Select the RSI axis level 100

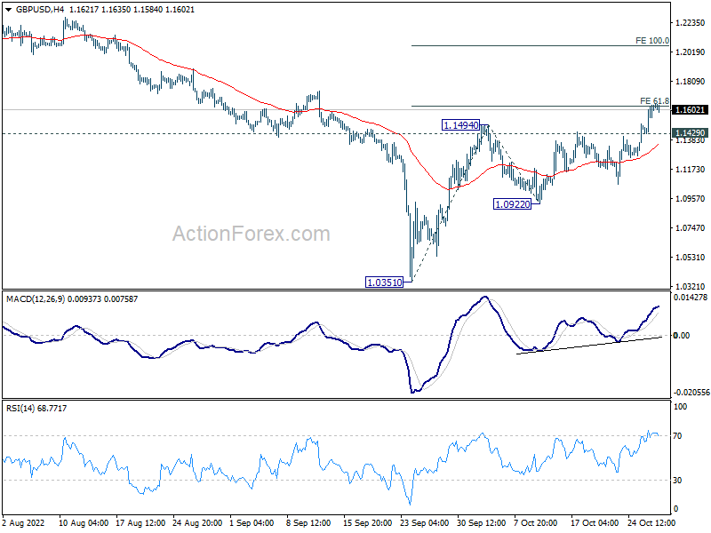pos(681,407)
